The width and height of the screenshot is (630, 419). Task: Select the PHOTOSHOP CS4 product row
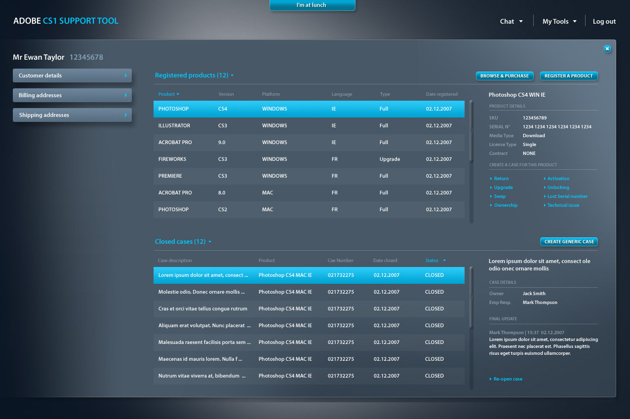pyautogui.click(x=309, y=109)
